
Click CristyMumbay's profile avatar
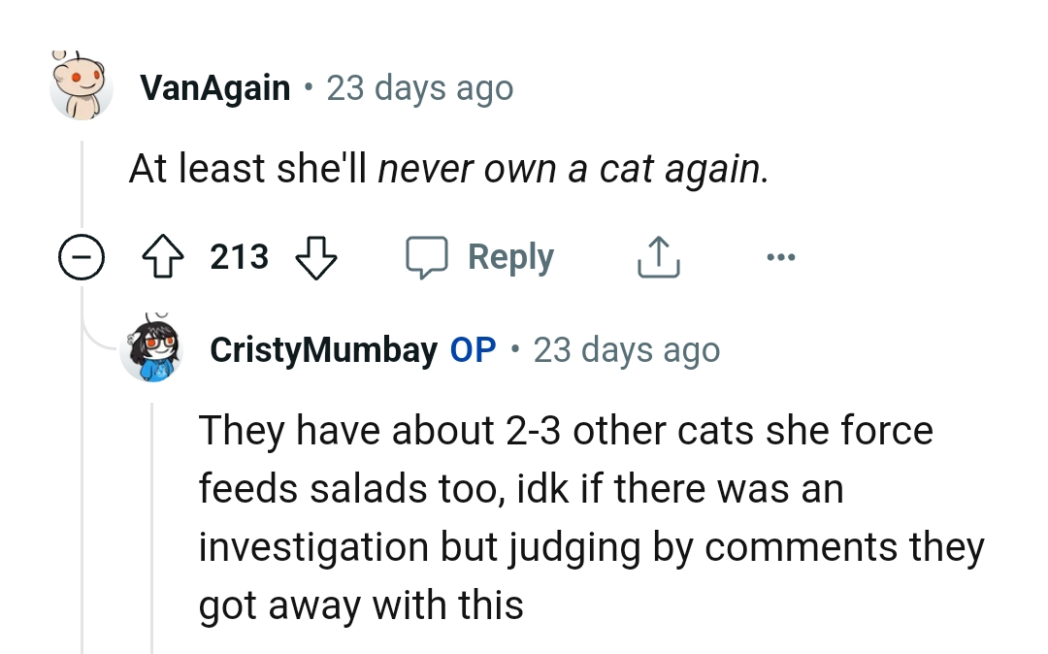[x=152, y=349]
